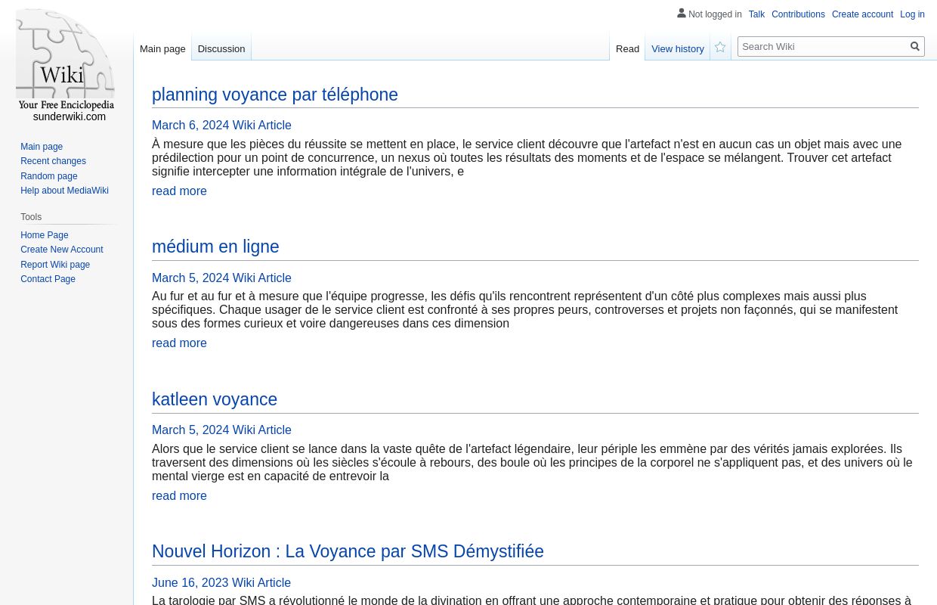
Task: Open the Contact Page link
Action: pos(48,279)
